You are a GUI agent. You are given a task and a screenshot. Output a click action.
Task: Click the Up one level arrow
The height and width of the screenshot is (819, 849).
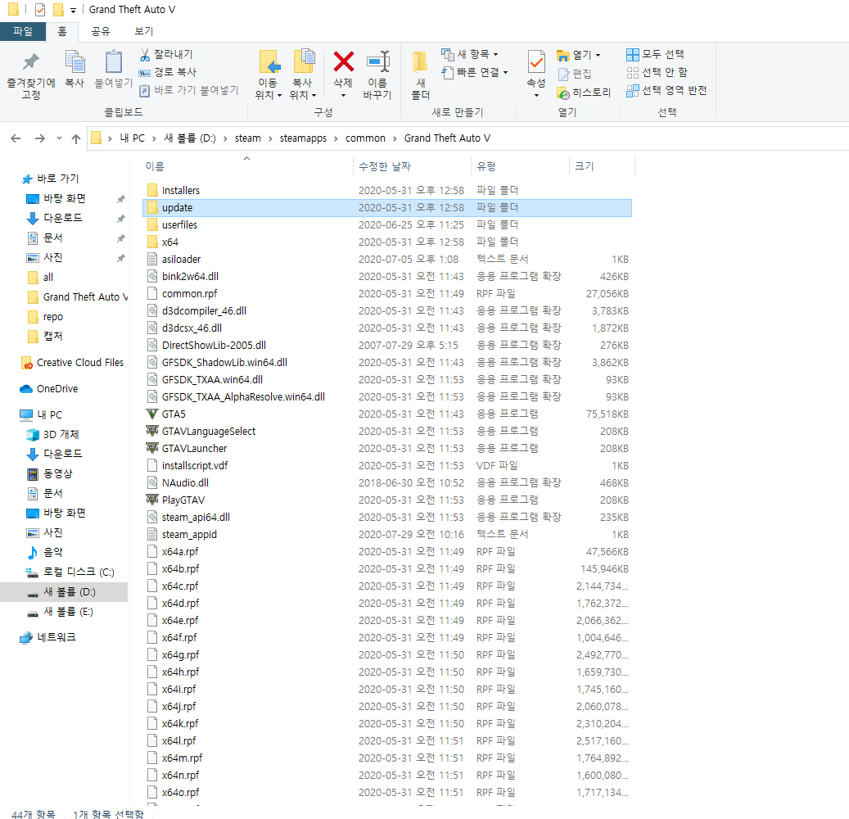[76, 138]
